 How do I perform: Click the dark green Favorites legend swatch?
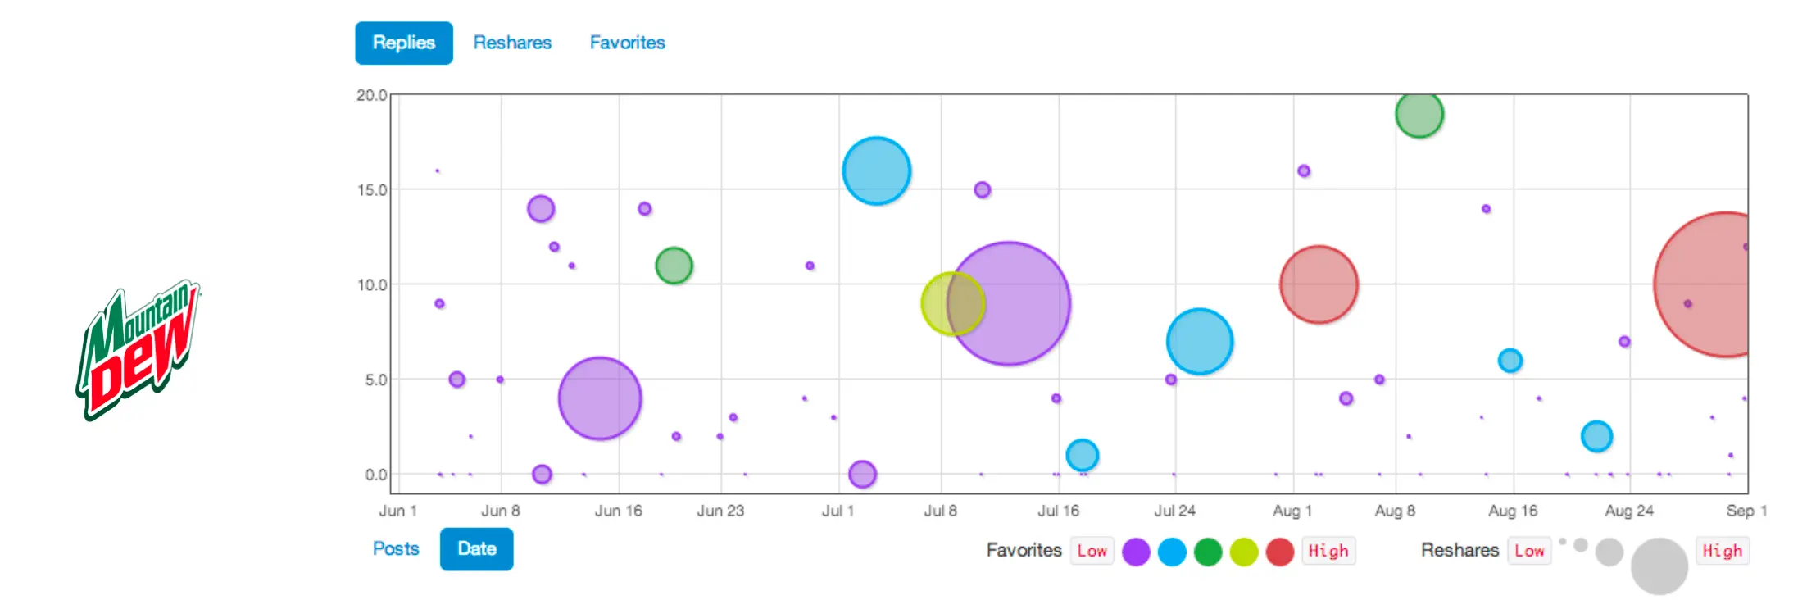click(1208, 552)
